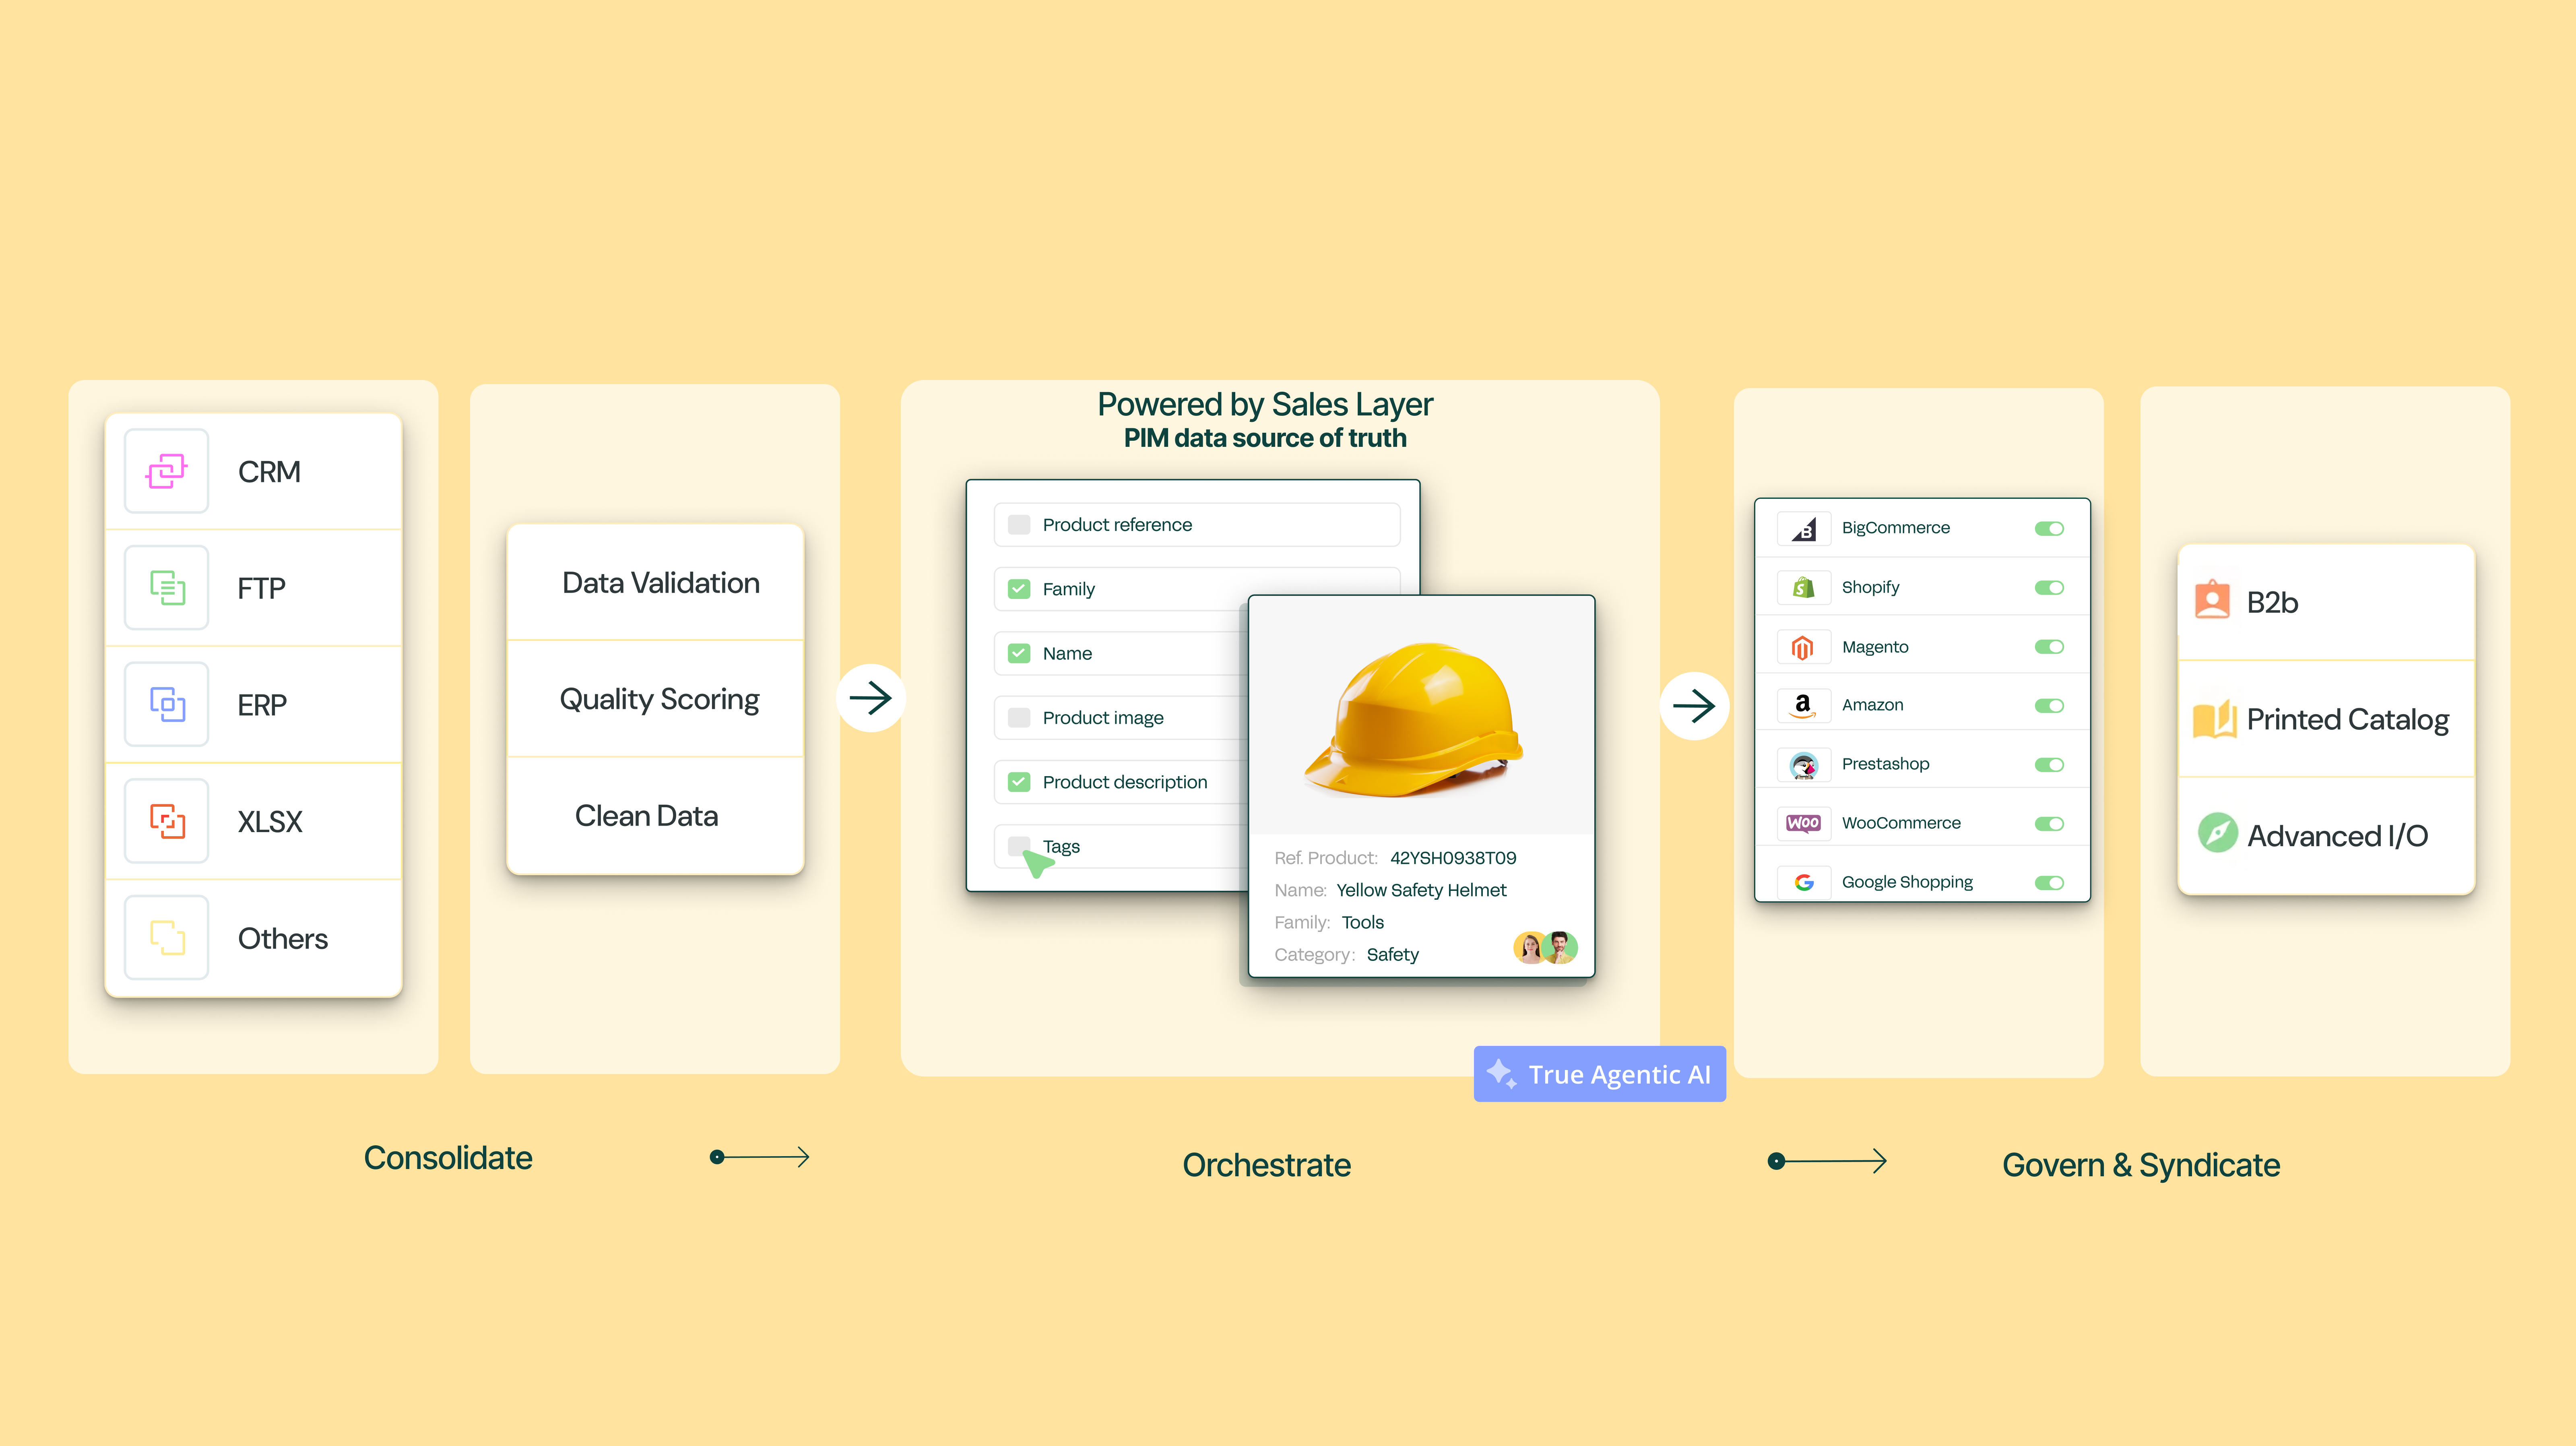The width and height of the screenshot is (2576, 1446).
Task: Uncheck the Product description checkbox
Action: coord(1019,782)
